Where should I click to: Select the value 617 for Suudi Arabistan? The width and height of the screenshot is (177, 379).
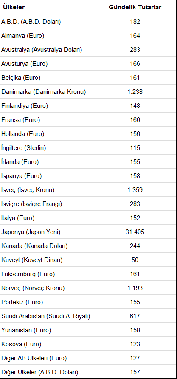tap(135, 316)
